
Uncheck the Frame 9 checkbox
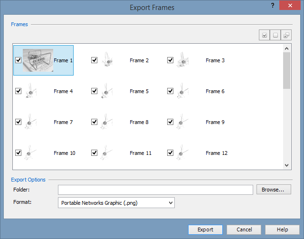(x=170, y=122)
